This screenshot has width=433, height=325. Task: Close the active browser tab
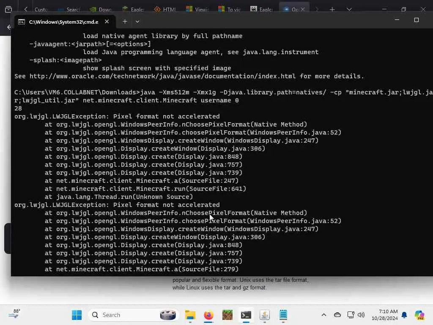coord(303,9)
